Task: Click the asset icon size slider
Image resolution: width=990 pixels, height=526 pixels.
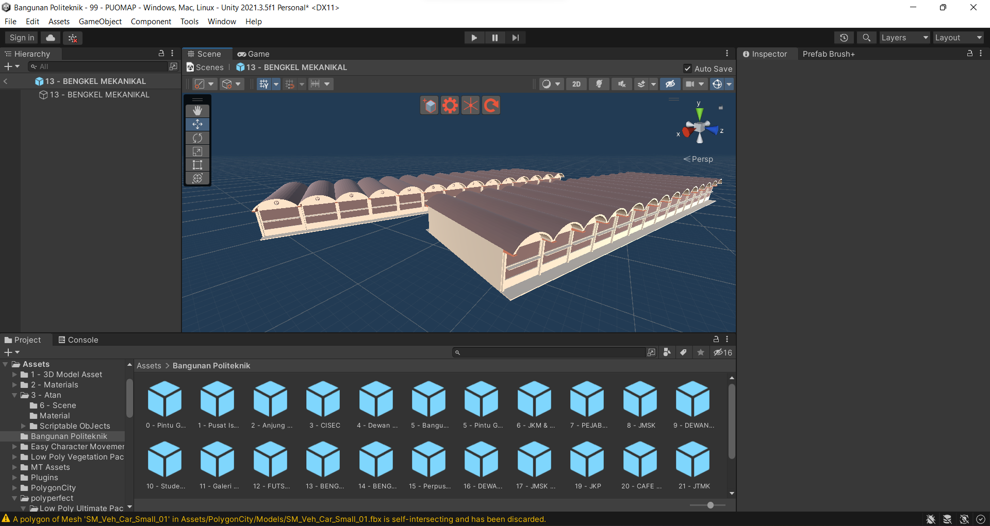Action: point(710,505)
